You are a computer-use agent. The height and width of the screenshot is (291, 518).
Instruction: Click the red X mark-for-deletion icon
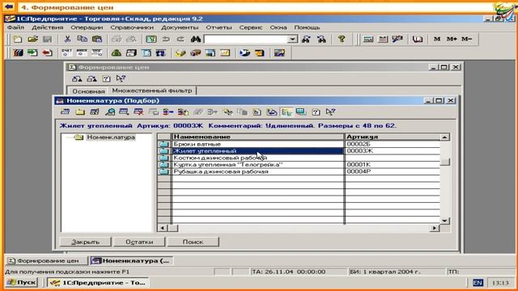coord(138,112)
